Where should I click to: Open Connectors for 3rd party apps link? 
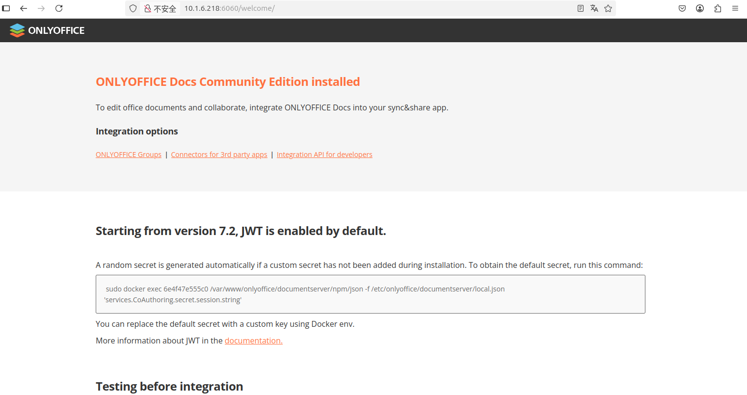219,155
